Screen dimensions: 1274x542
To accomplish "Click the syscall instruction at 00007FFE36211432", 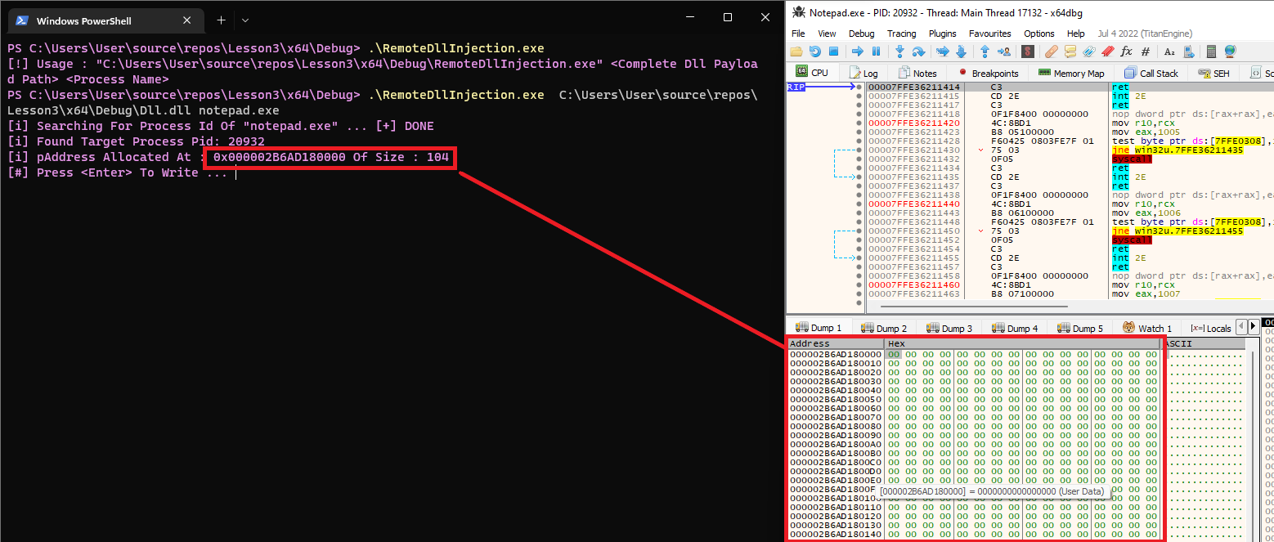I will coord(1132,159).
